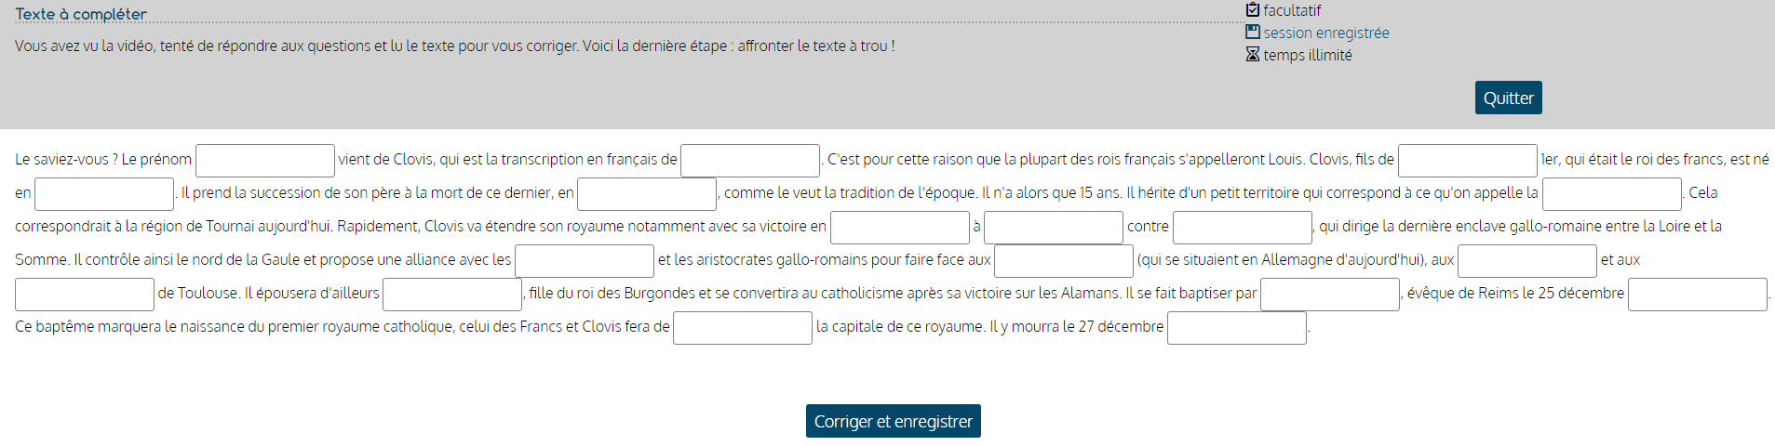Viewport: 1775px width, 446px height.
Task: Select the blank after "Il épousera d'ailleurs"
Action: 452,295
